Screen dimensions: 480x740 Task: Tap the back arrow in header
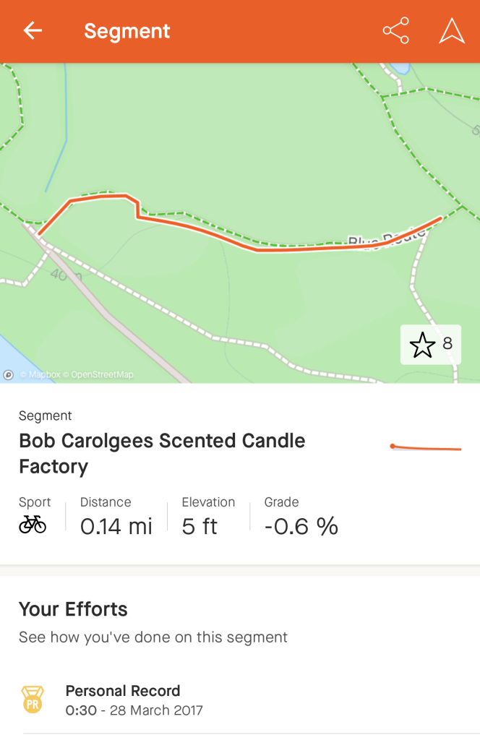(x=33, y=31)
